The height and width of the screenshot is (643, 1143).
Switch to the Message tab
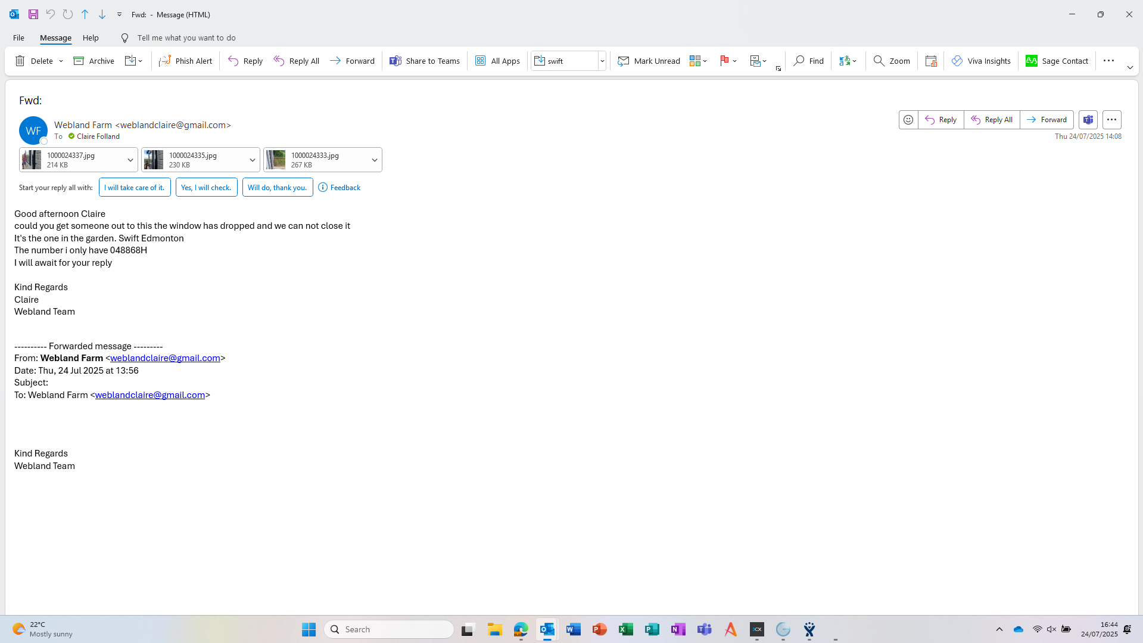[x=55, y=38]
